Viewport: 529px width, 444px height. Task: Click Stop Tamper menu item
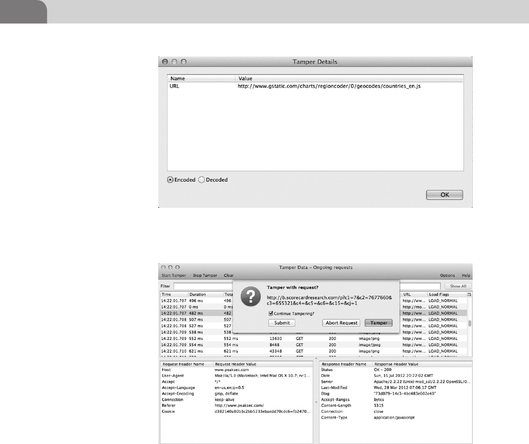coord(205,275)
